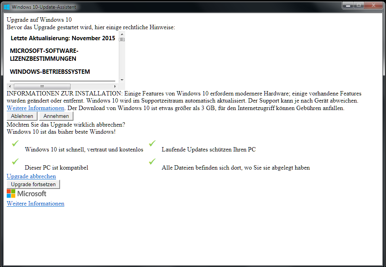Click the horizontal scrollbar thumb of license box
This screenshot has width=386, height=267.
click(42, 86)
